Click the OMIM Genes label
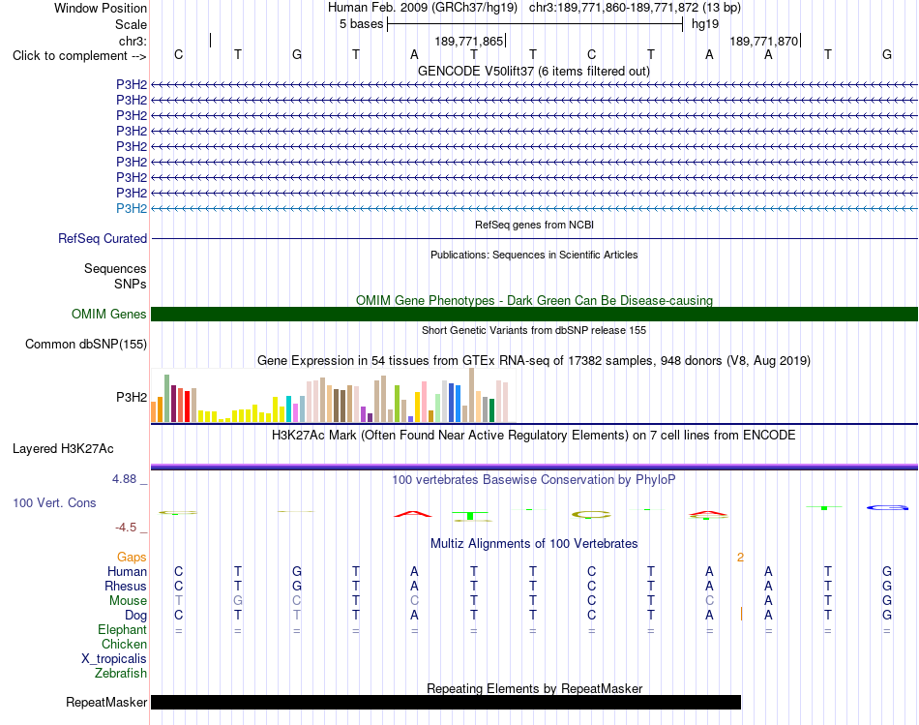The height and width of the screenshot is (725, 919). (108, 314)
